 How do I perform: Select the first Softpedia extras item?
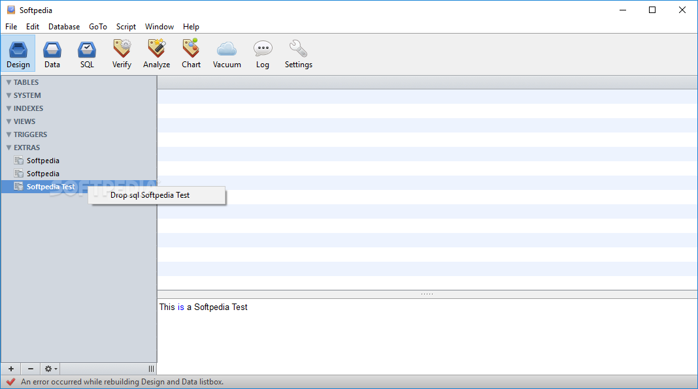click(x=79, y=161)
